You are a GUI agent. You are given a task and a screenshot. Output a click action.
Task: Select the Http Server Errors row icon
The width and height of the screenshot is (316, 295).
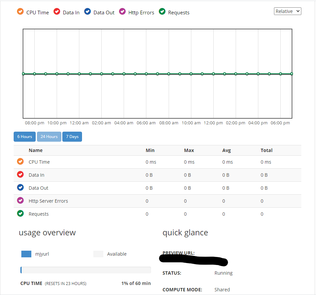pos(20,200)
